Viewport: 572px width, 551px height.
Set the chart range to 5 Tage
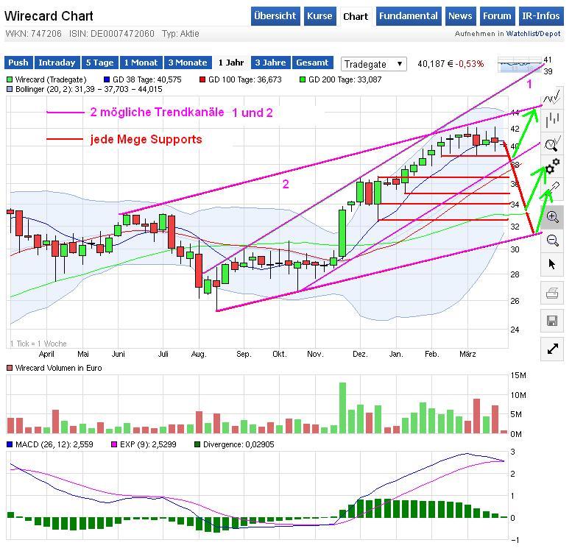click(x=99, y=63)
